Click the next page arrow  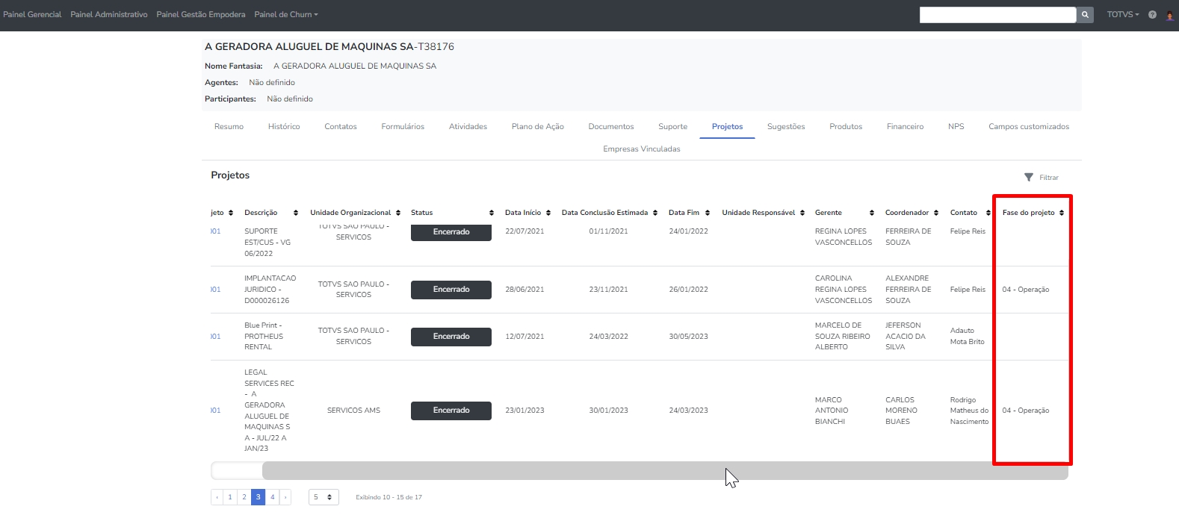coord(285,497)
